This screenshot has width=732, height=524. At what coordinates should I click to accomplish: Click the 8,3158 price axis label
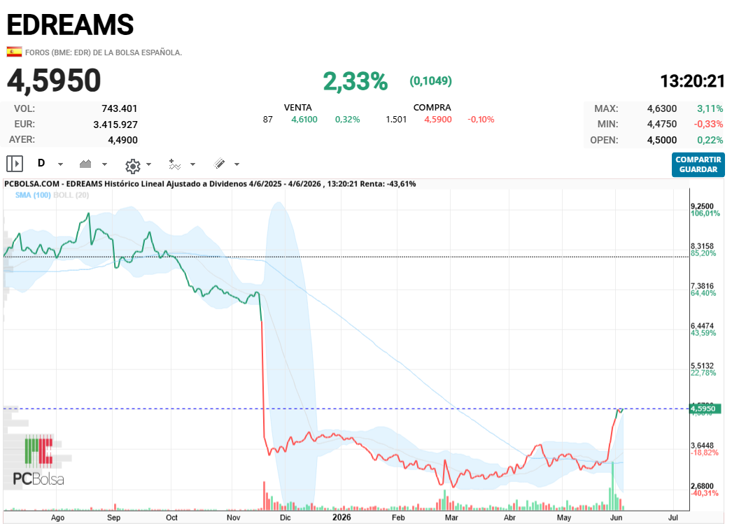702,246
